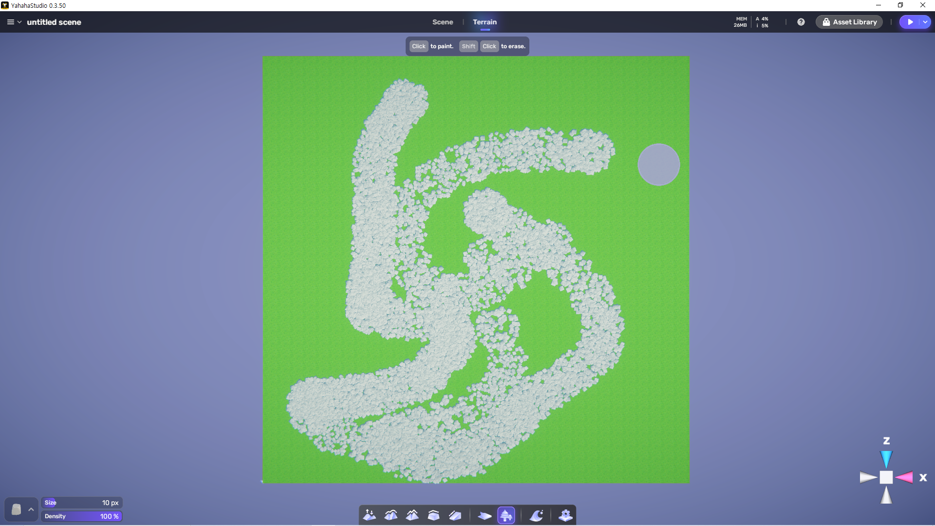Open the Asset Library
This screenshot has width=935, height=526.
point(849,22)
